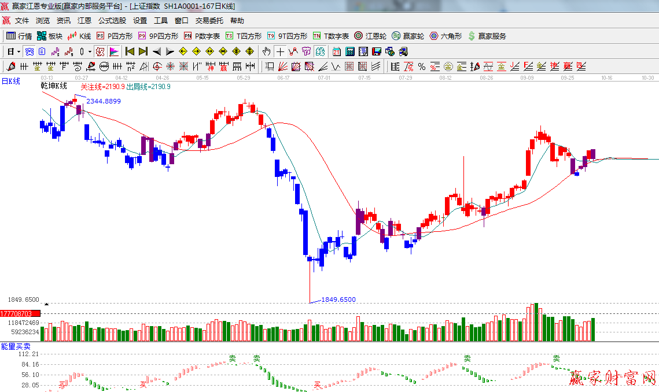Expand the 日 period dropdown arrow

(x=19, y=51)
